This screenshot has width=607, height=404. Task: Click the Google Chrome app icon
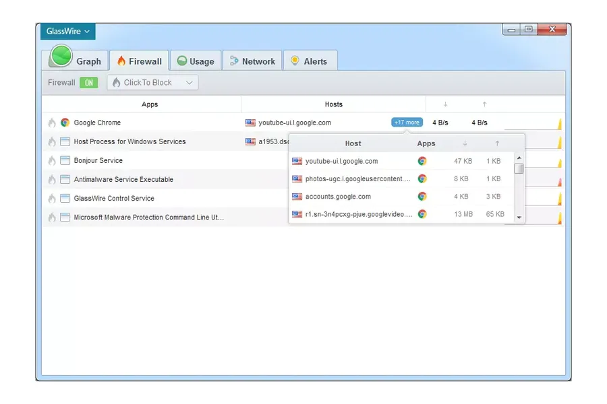pos(65,123)
